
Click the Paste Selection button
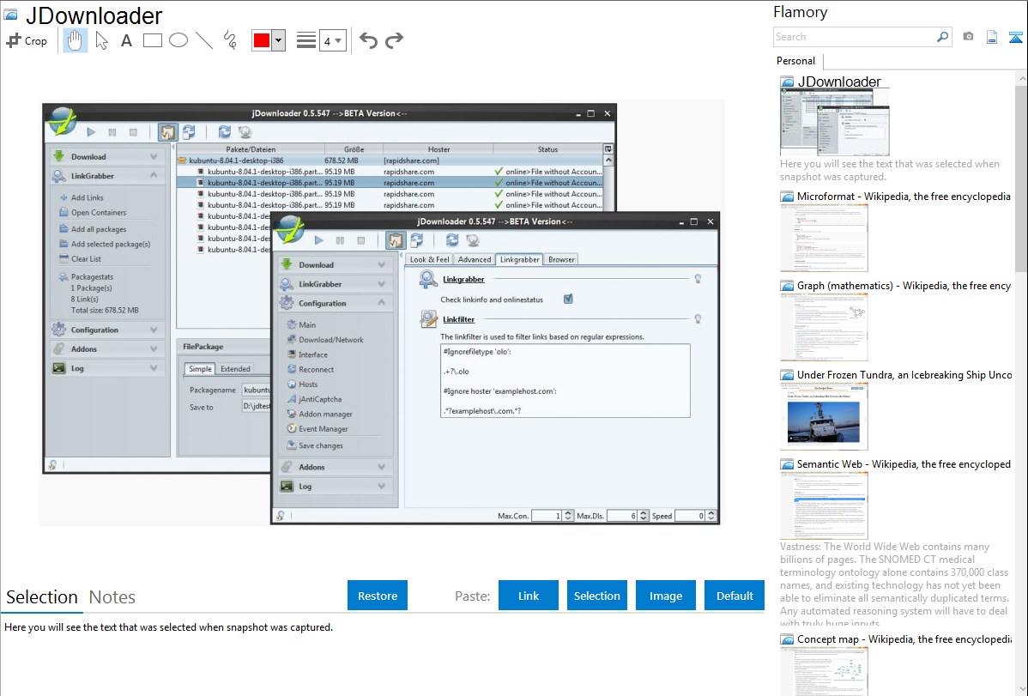tap(597, 596)
